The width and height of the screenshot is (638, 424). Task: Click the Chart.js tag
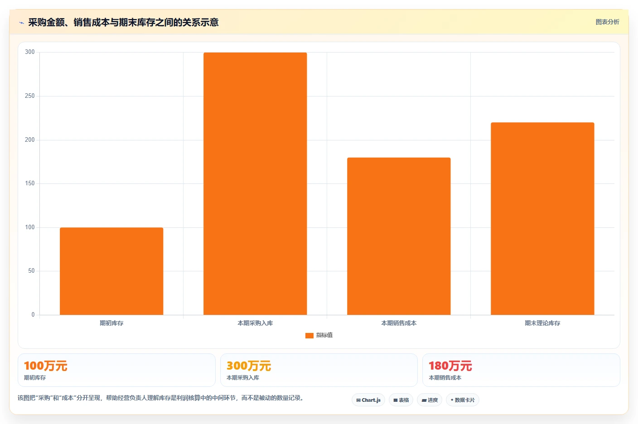[368, 400]
